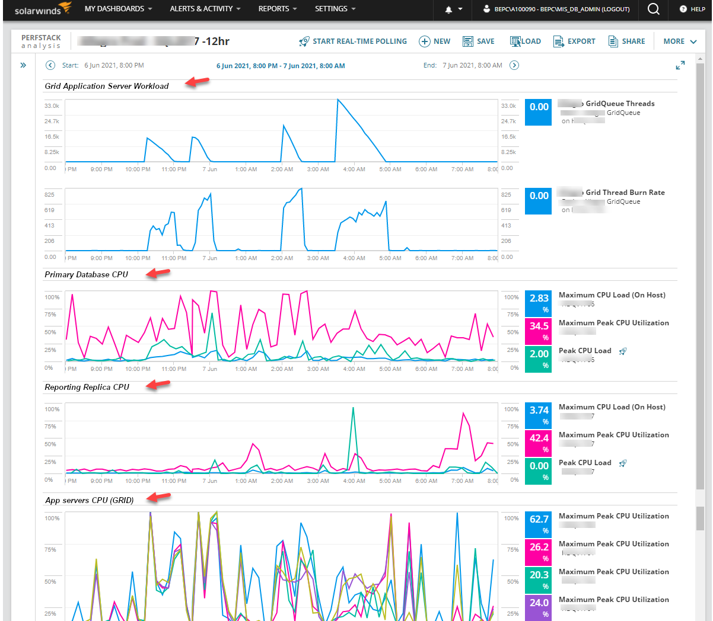Screen dimensions: 713x621
Task: Click rocket icon beside Primary Database Peak CPU Load
Action: coord(623,351)
